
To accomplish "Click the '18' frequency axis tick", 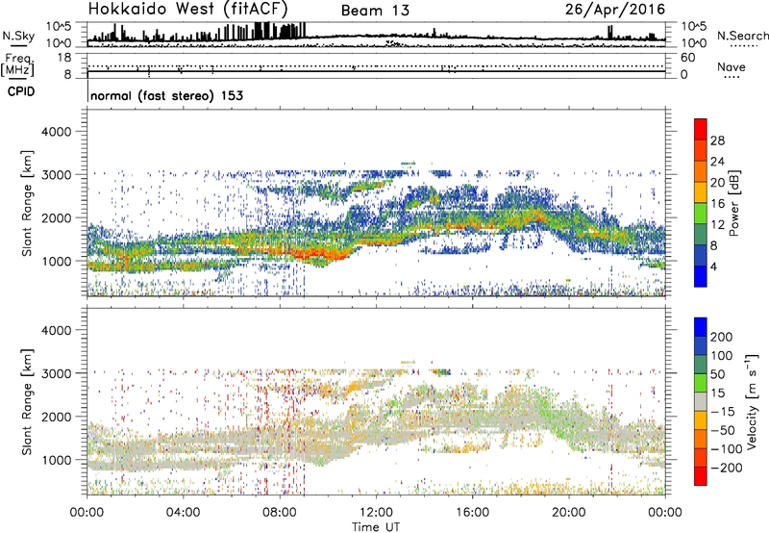I will [x=64, y=58].
